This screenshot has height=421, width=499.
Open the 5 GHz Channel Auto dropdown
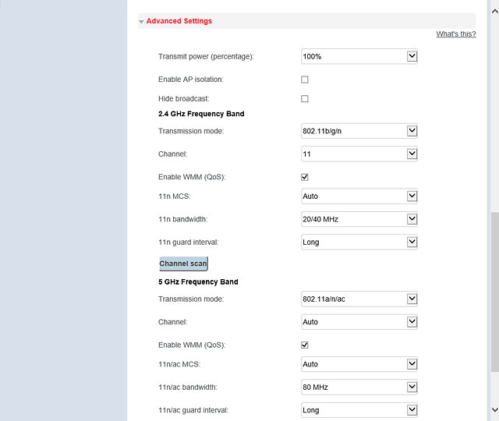pos(359,322)
